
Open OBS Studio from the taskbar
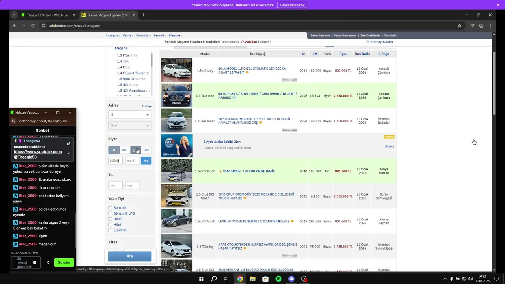304,279
